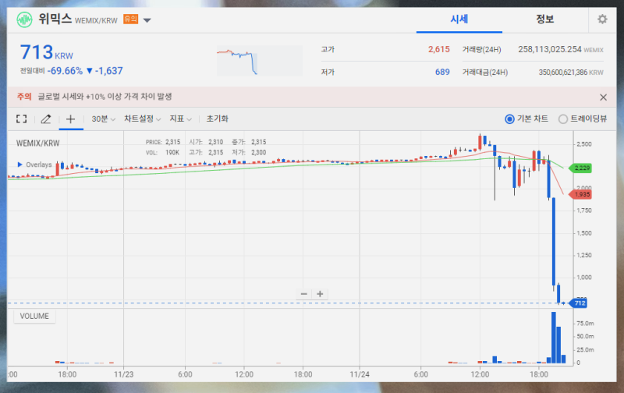Select the crosshair plus cursor tool
This screenshot has height=393, width=624.
[x=70, y=119]
